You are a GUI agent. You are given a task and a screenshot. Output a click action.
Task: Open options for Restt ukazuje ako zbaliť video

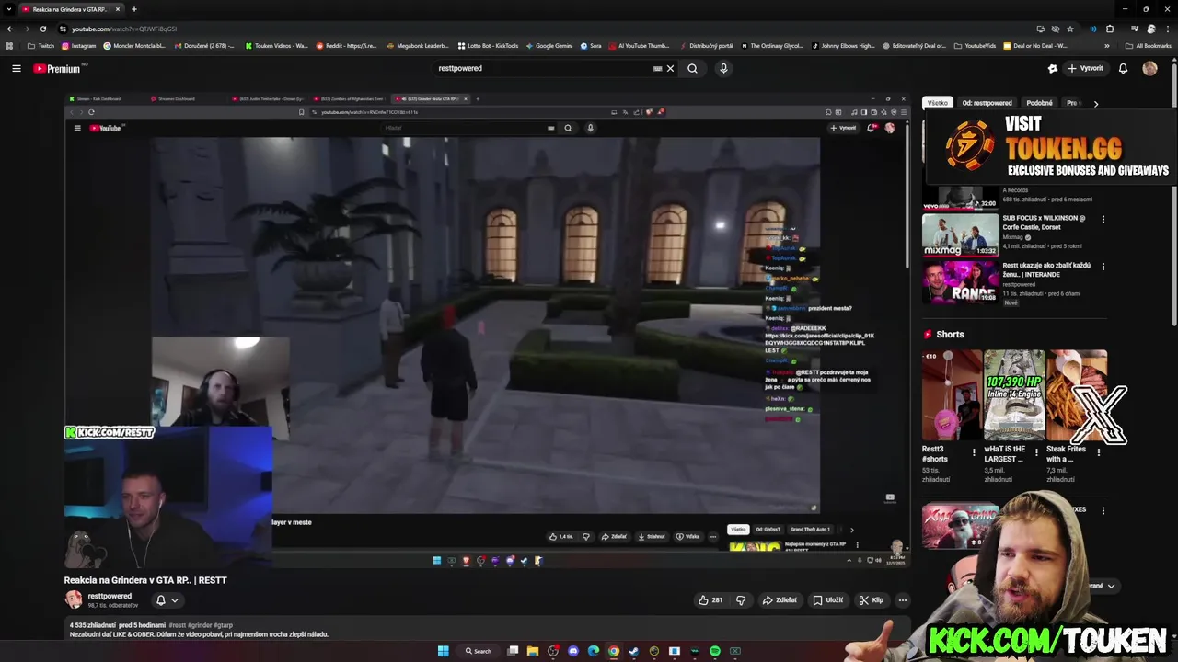click(x=1103, y=267)
